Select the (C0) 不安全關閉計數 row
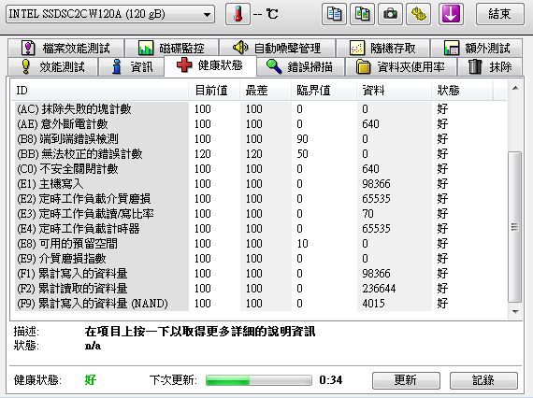Image resolution: width=533 pixels, height=398 pixels. tap(260, 169)
